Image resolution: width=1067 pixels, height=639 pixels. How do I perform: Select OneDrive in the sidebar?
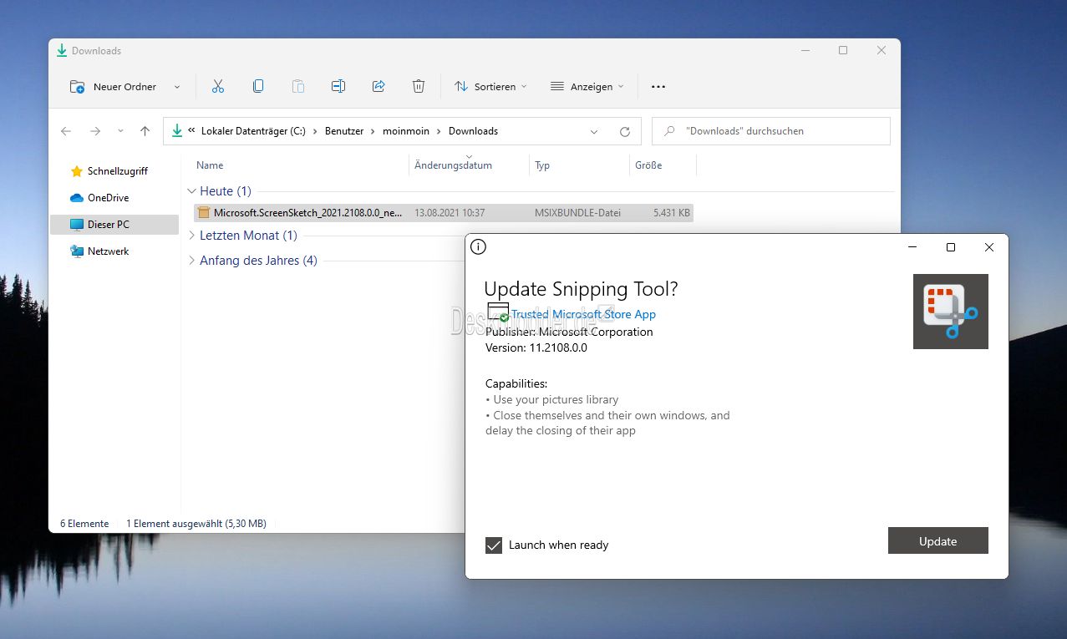click(108, 198)
